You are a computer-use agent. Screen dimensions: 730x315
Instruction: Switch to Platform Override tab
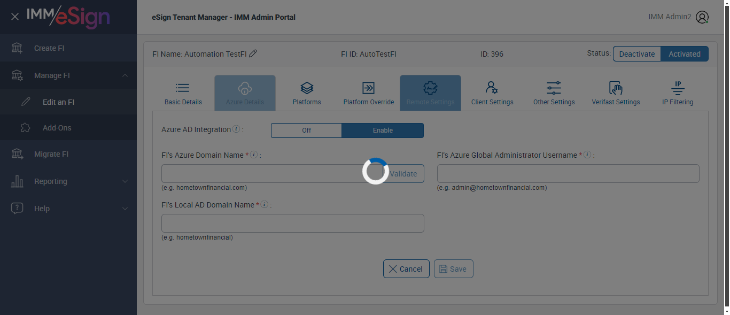[x=369, y=93]
